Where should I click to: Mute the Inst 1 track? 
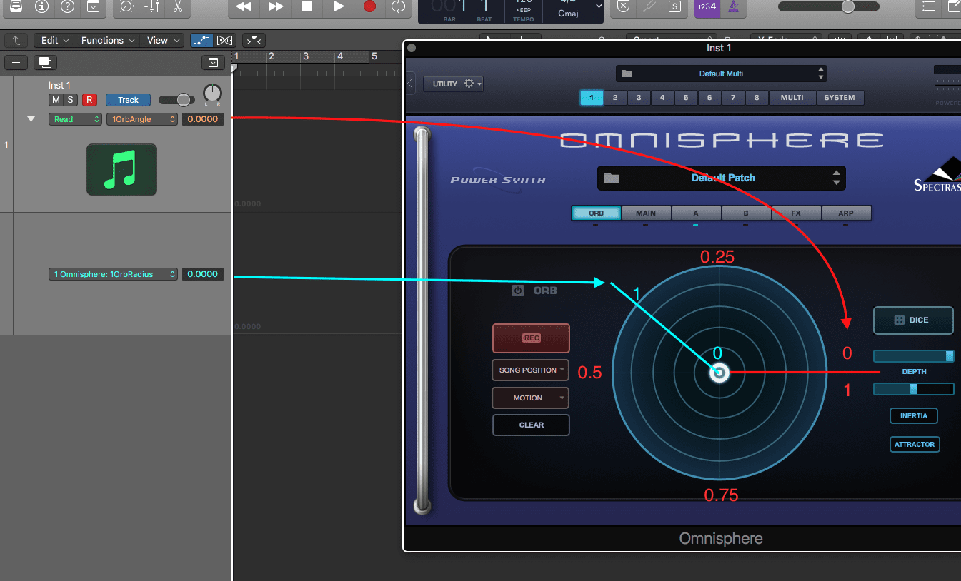pyautogui.click(x=56, y=100)
